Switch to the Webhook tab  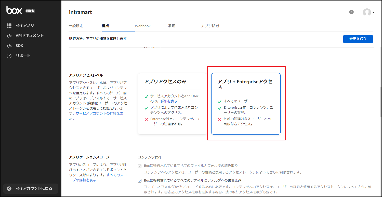(x=143, y=26)
